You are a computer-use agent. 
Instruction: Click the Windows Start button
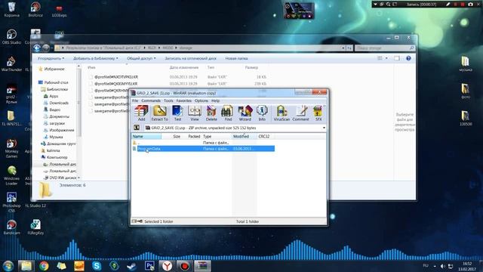coord(8,266)
